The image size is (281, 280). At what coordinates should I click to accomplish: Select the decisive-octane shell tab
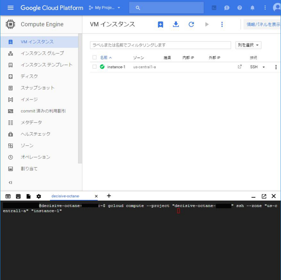(65, 196)
